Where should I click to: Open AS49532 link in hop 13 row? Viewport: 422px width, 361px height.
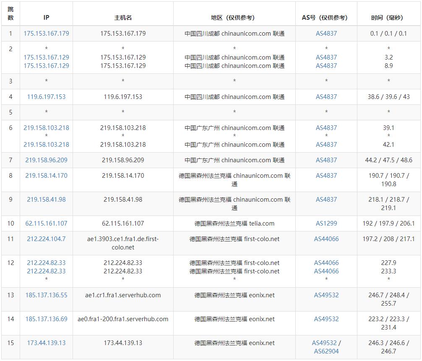click(x=326, y=295)
